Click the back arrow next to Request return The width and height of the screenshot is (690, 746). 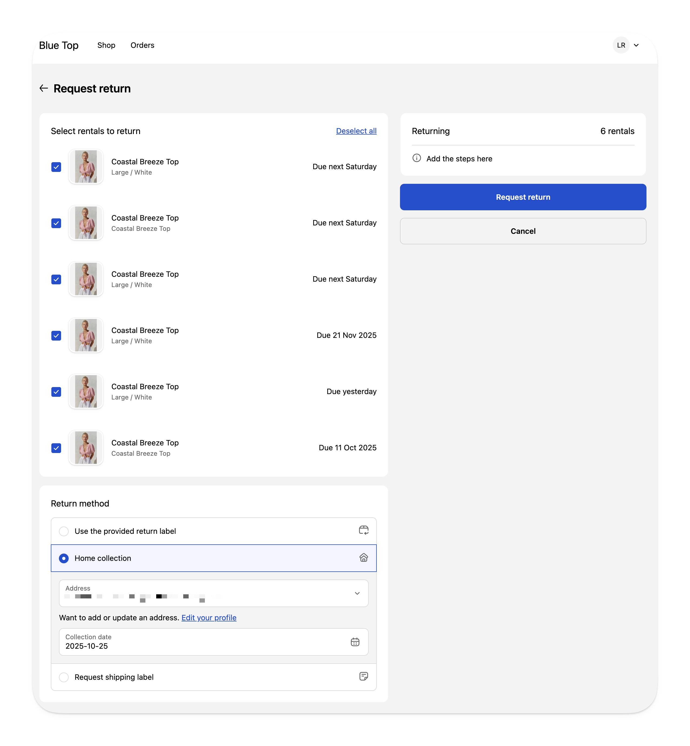(44, 88)
